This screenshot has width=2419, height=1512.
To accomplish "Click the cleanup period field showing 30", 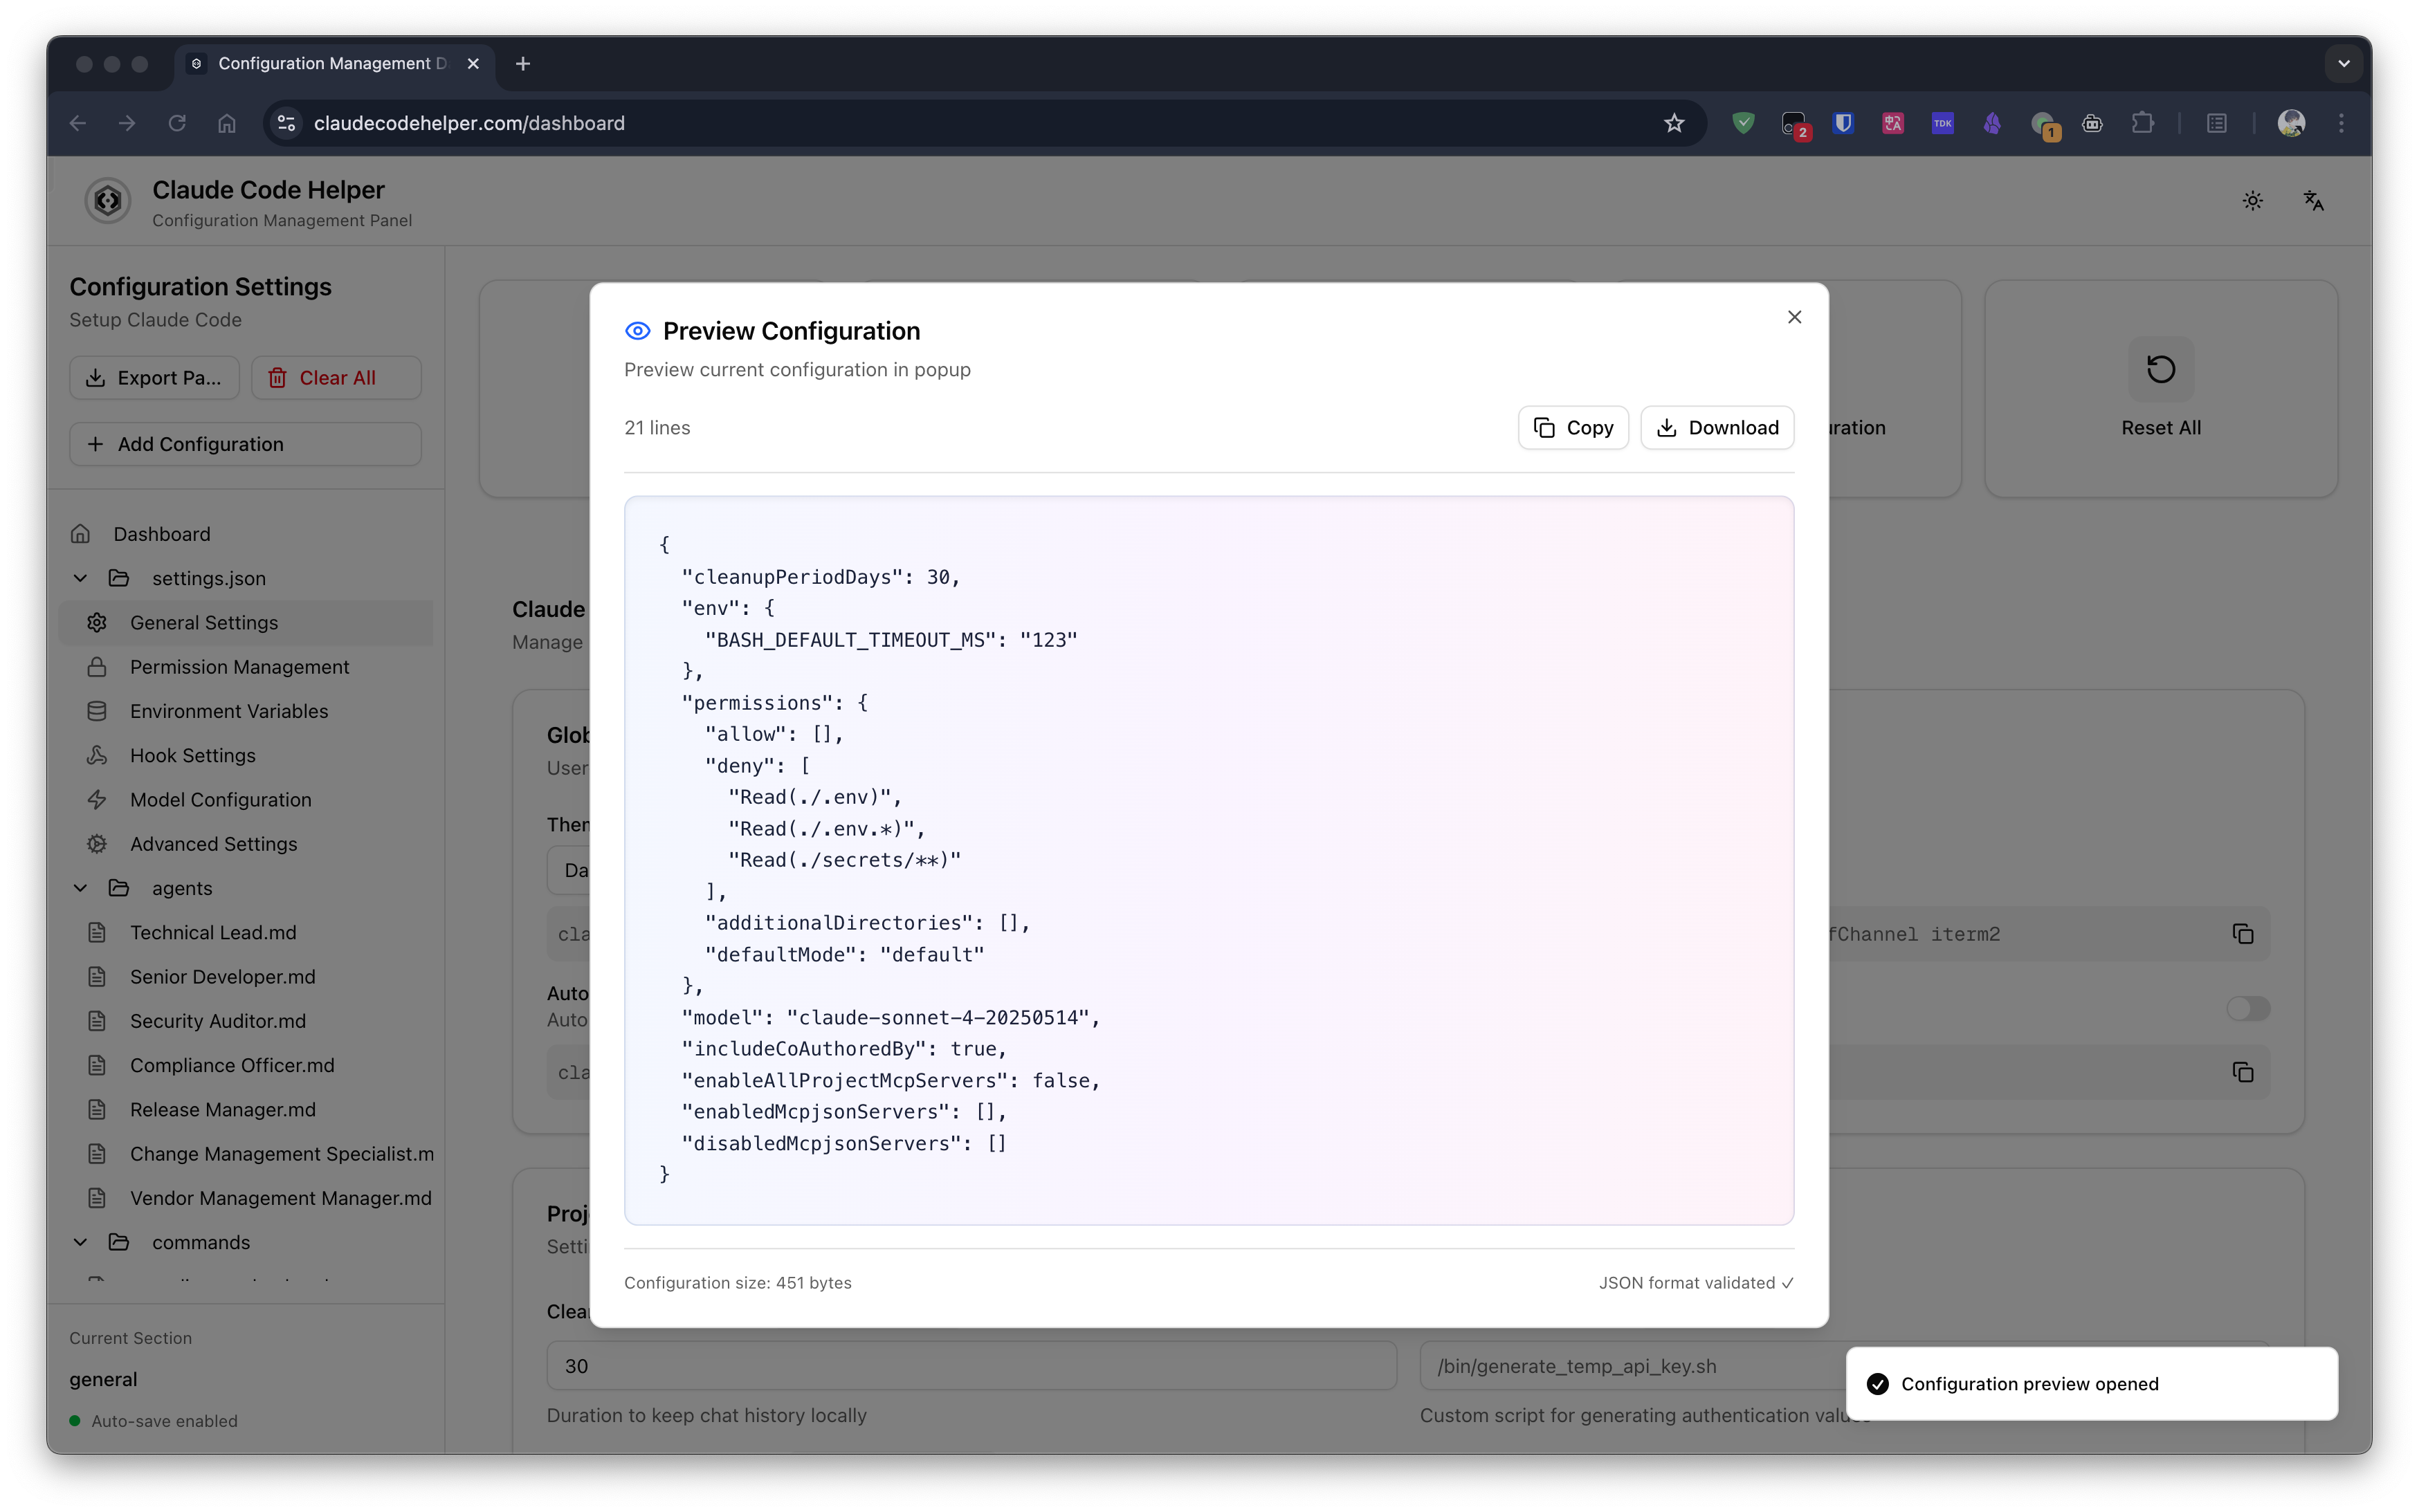I will click(970, 1366).
